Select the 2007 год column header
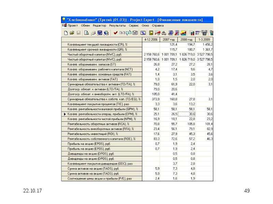The height and width of the screenshot is (204, 273). pyautogui.click(x=169, y=39)
